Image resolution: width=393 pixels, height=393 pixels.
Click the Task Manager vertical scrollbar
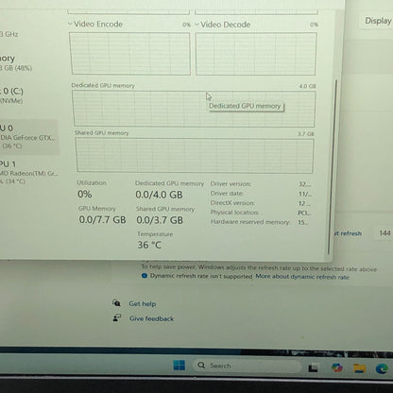point(333,167)
